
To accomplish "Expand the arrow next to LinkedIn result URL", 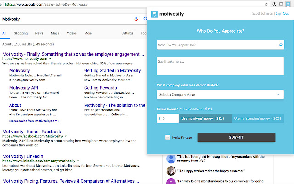I will tap(78, 161).
